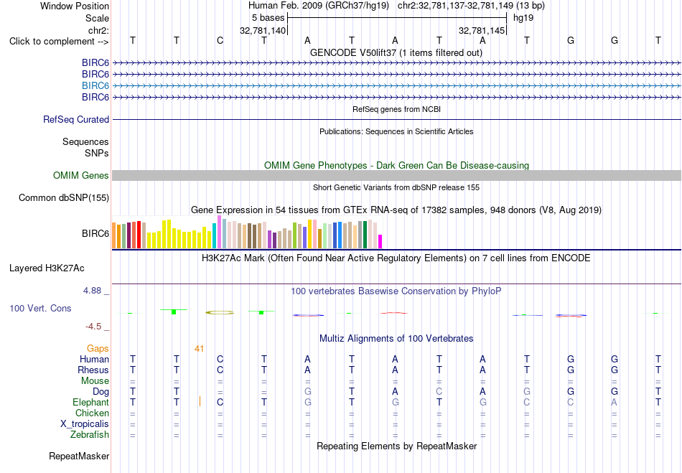Click the Human species label
Image resolution: width=682 pixels, height=473 pixels.
click(x=94, y=359)
